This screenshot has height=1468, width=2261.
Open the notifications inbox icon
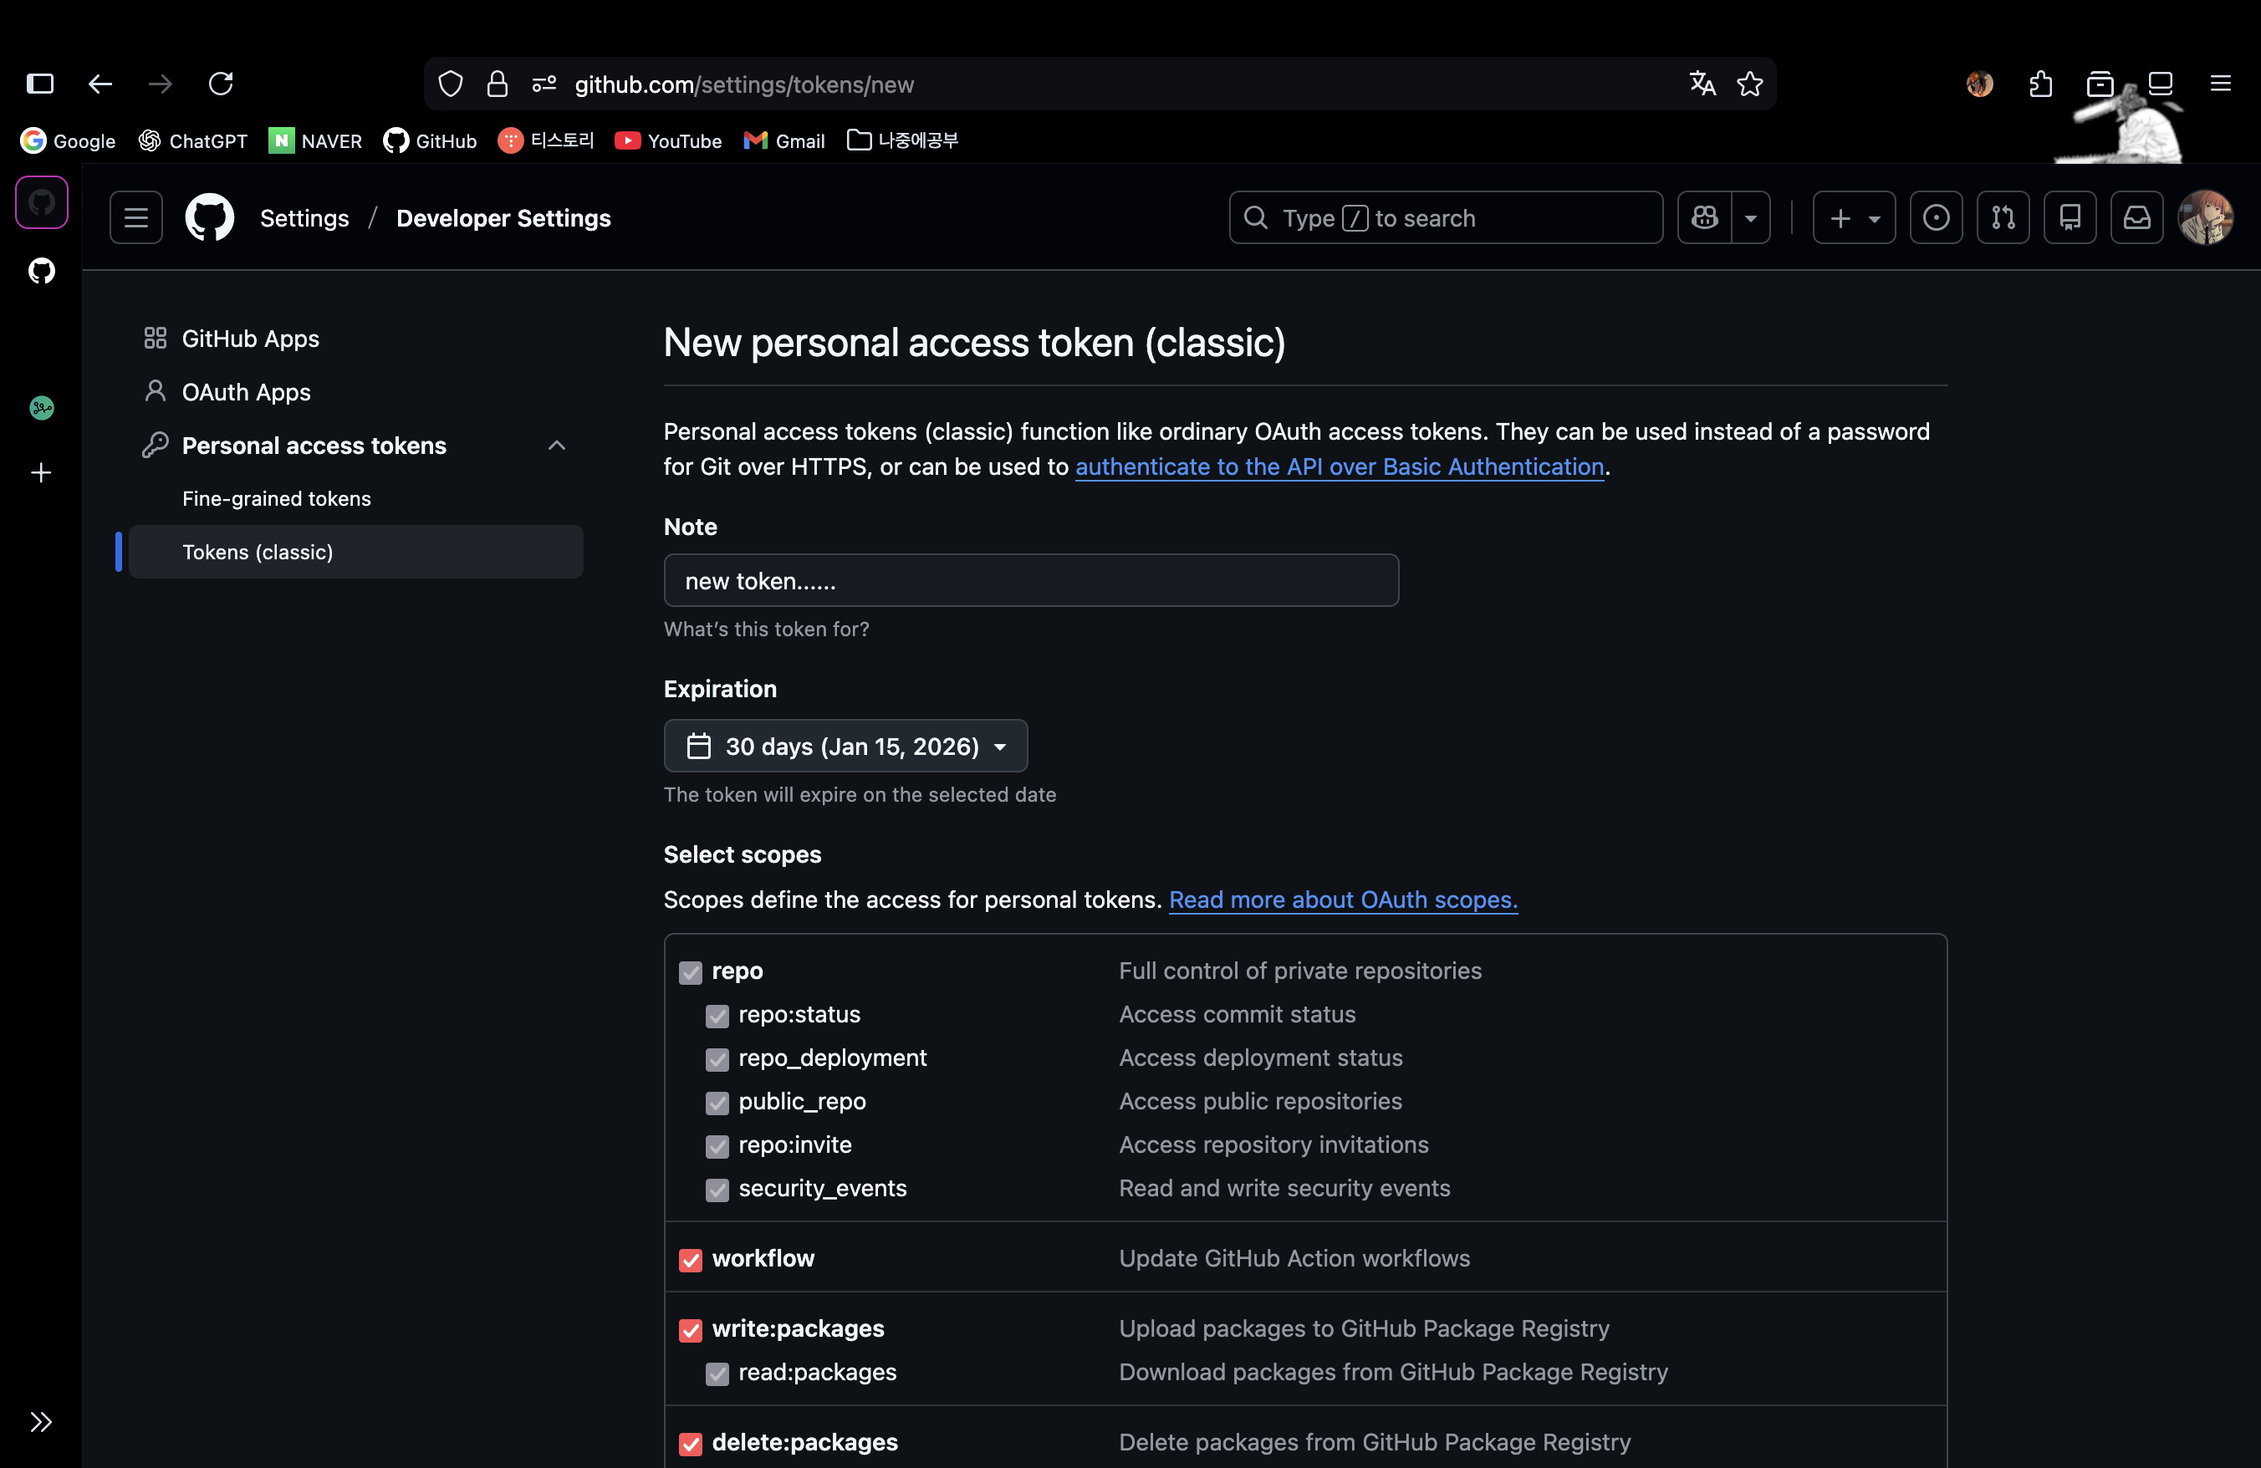click(2136, 218)
